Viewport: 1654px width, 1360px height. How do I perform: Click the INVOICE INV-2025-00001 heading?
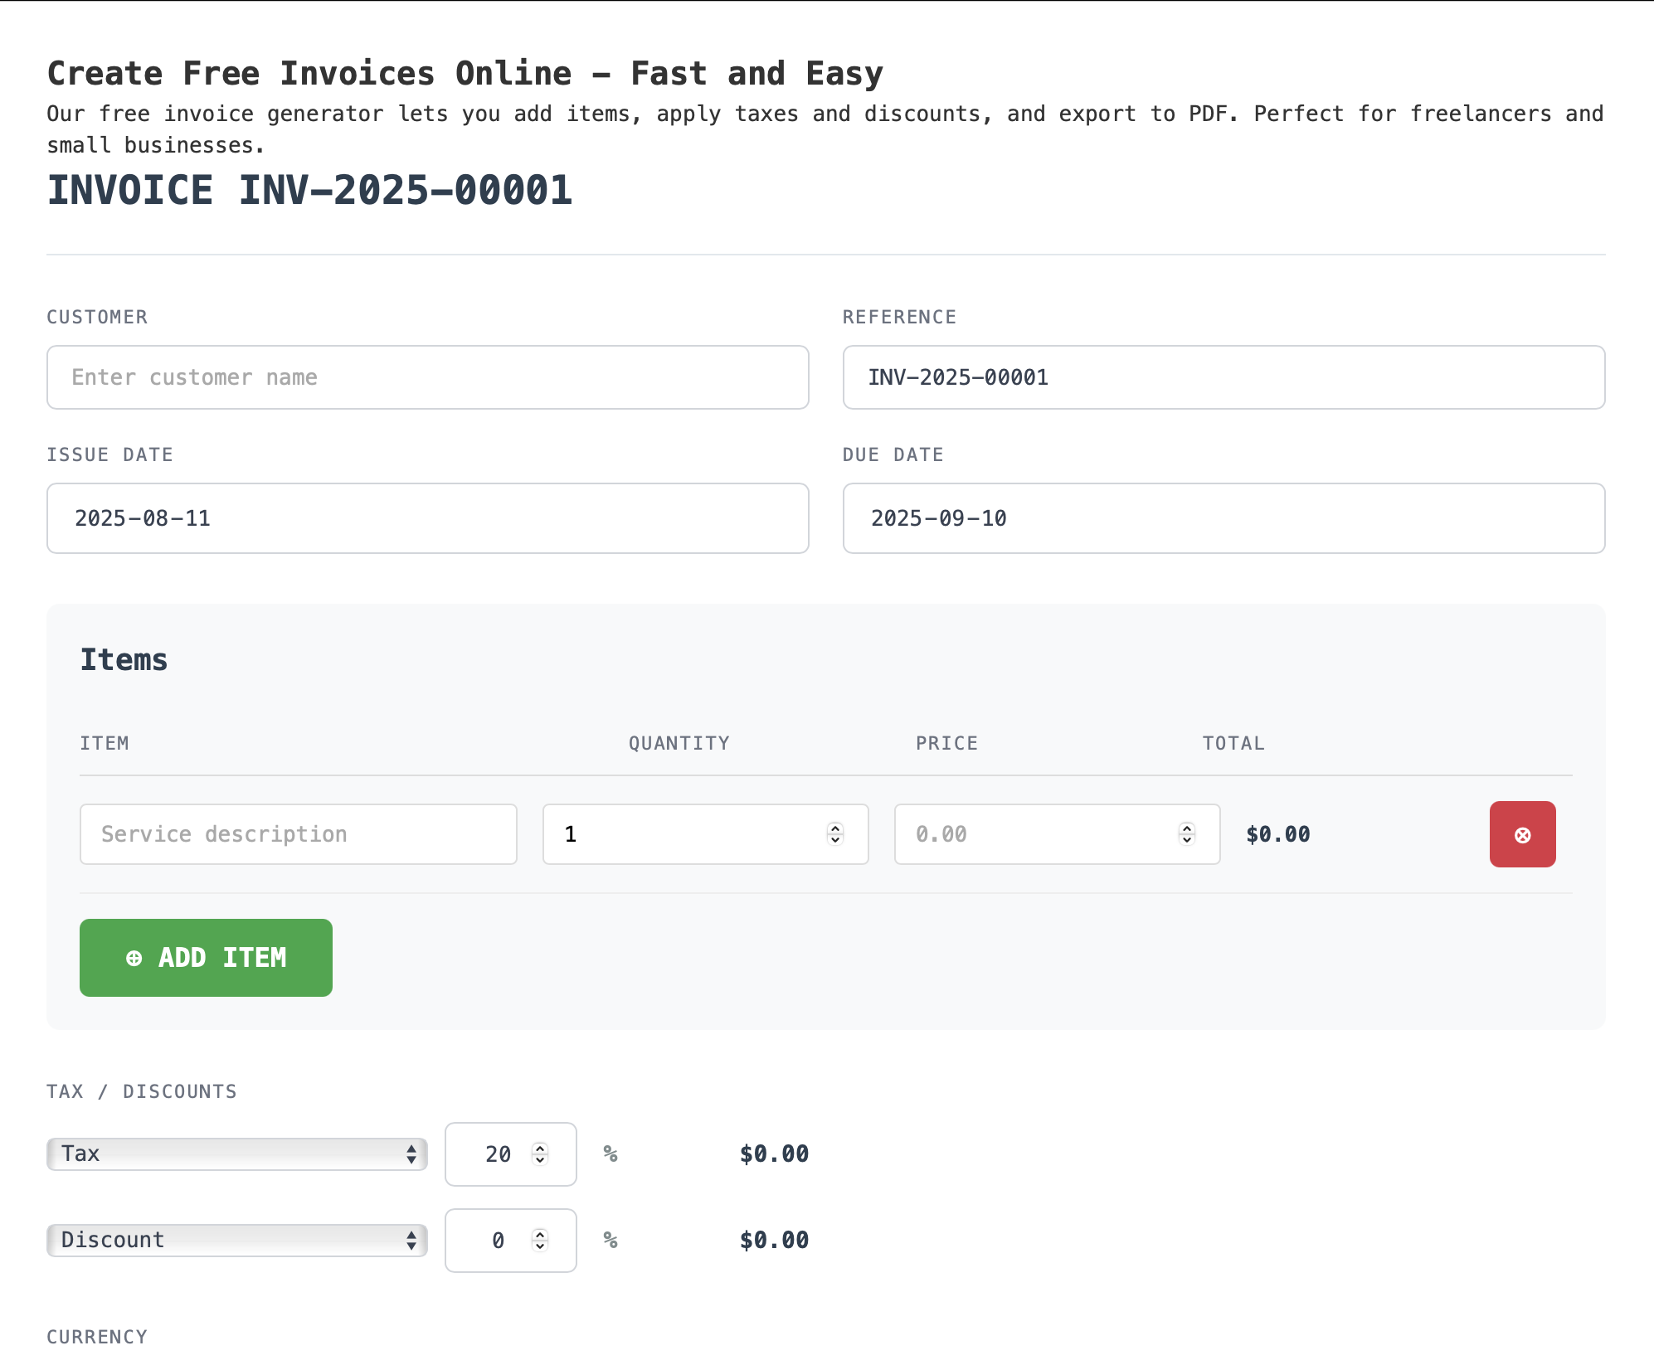pos(309,190)
